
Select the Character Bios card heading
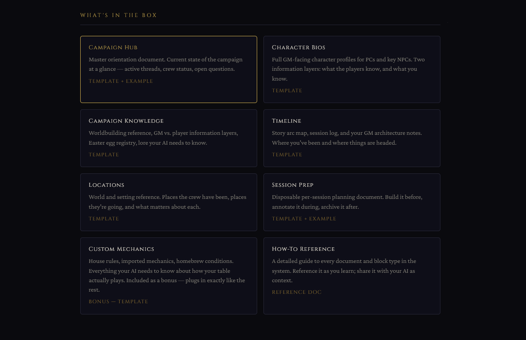pyautogui.click(x=298, y=47)
